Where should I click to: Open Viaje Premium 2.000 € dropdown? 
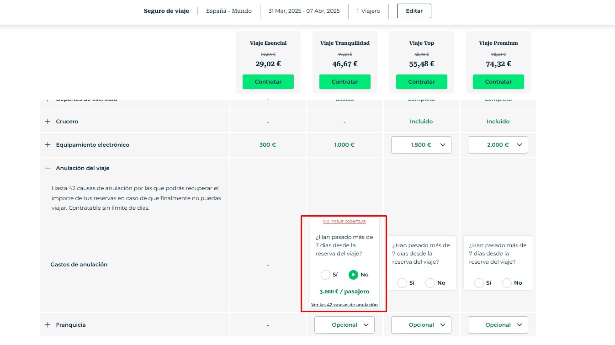[x=498, y=145]
